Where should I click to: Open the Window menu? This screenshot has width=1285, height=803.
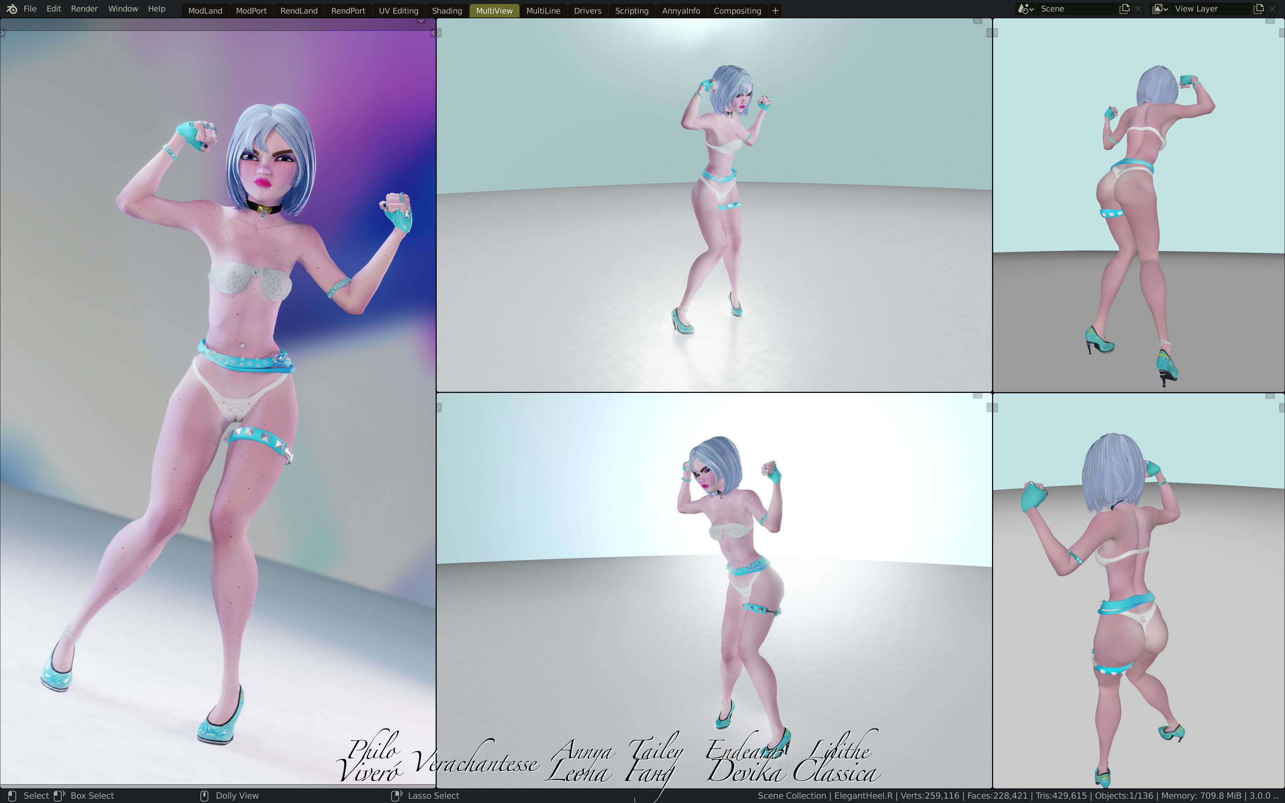tap(123, 9)
